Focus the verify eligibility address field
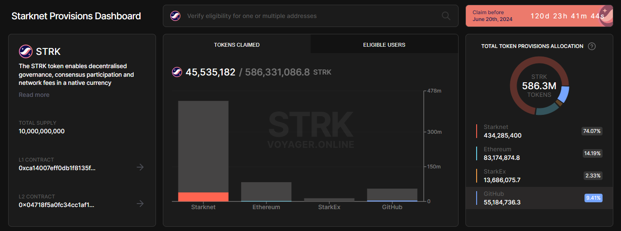Image resolution: width=621 pixels, height=231 pixels. point(310,16)
